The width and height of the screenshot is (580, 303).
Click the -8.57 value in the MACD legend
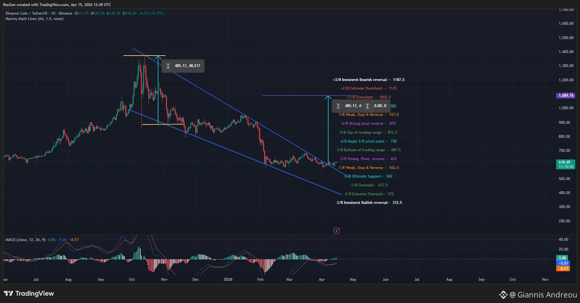[x=74, y=240]
